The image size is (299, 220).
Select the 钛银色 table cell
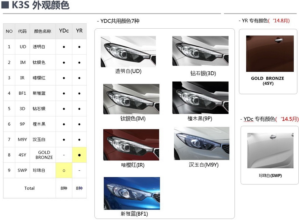point(43,63)
